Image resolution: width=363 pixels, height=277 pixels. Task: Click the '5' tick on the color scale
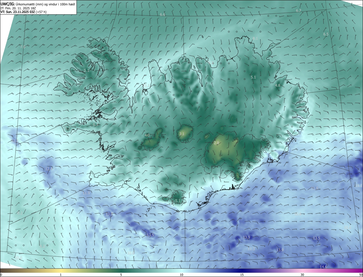(121, 275)
